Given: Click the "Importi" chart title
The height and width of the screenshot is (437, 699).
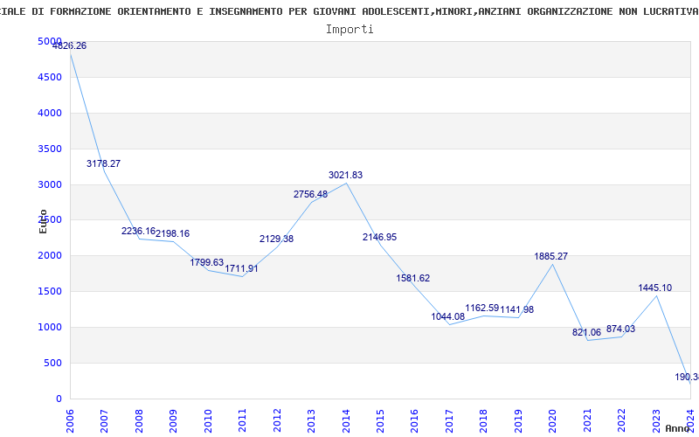Looking at the screenshot, I should tap(349, 29).
